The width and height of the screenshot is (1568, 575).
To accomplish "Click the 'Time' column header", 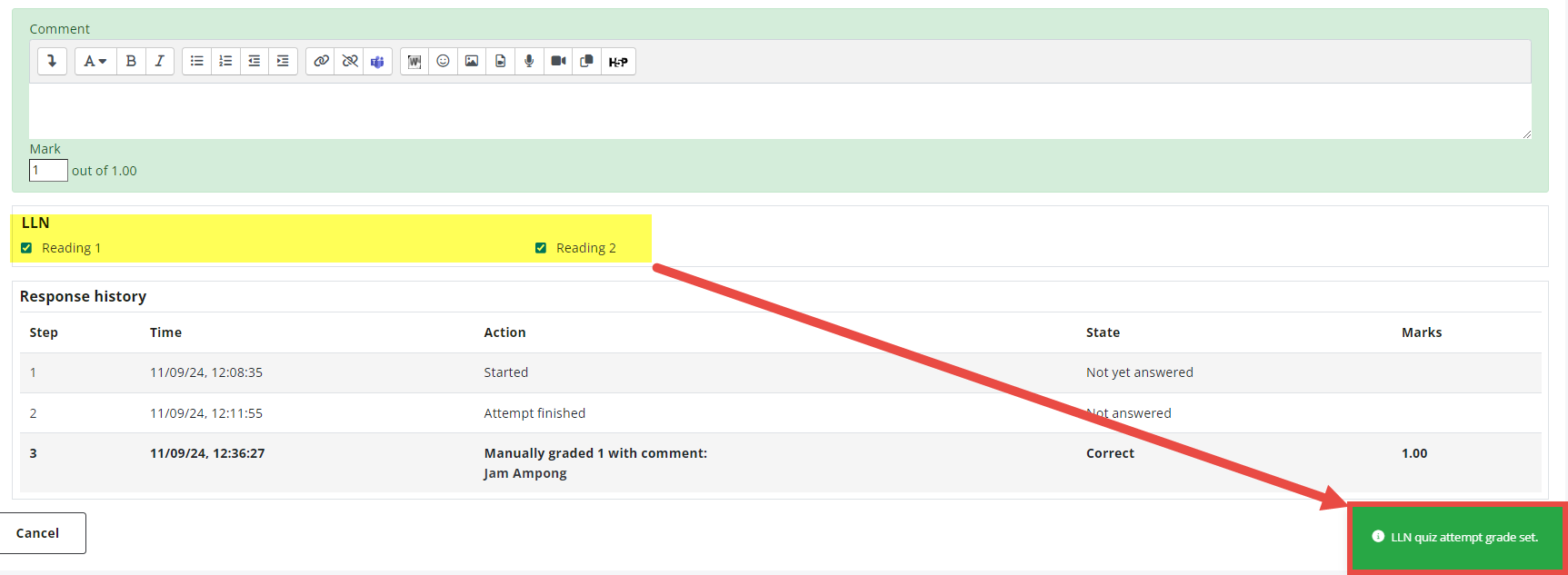I will pos(165,332).
